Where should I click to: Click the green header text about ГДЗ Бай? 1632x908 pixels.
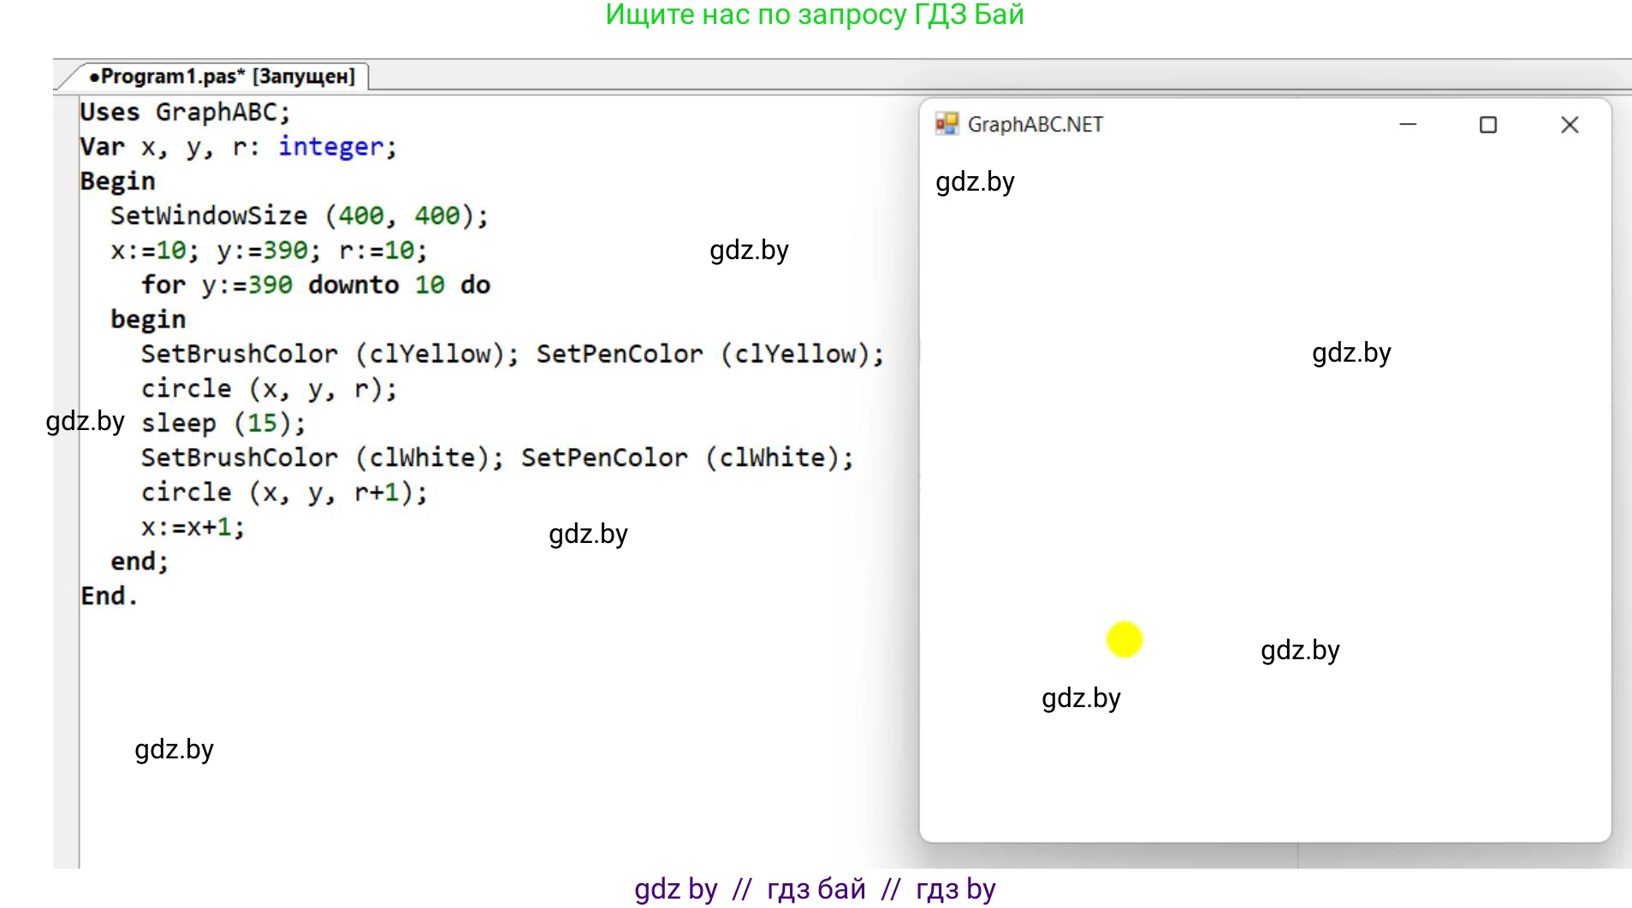pos(814,15)
